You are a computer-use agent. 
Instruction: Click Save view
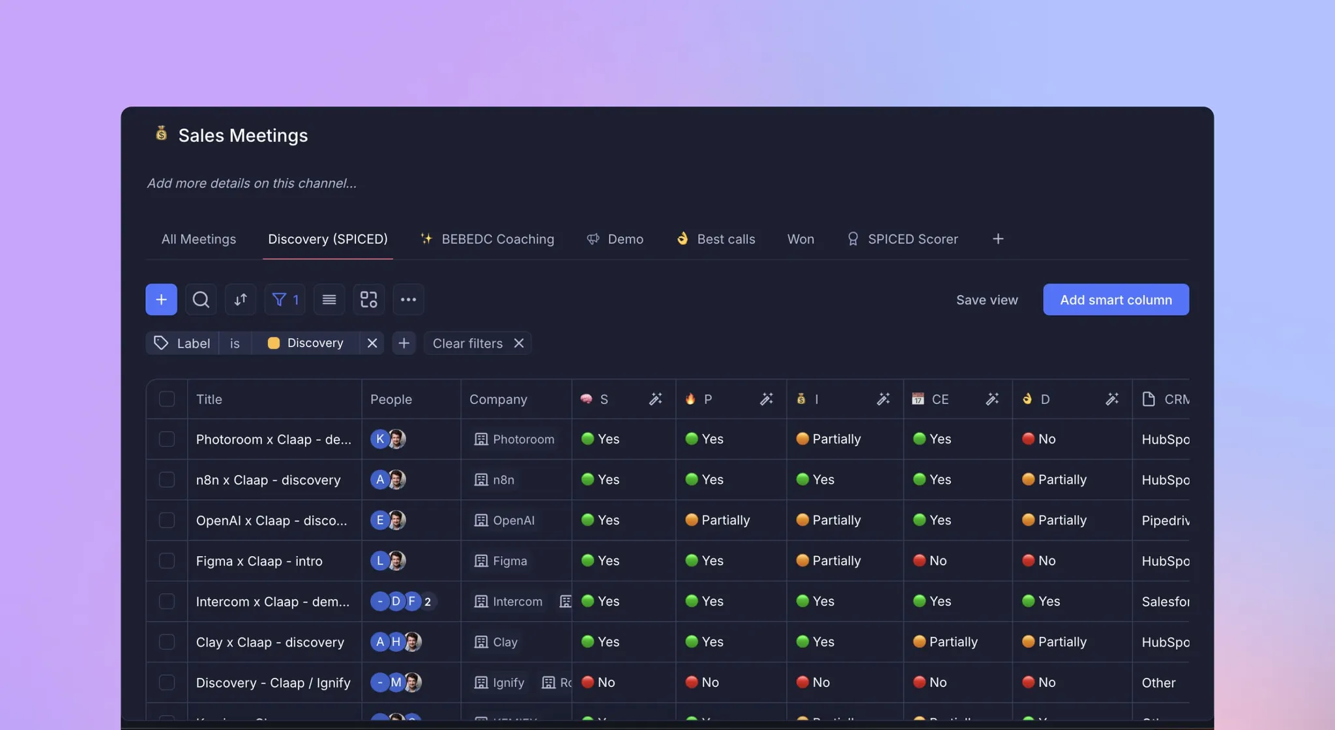[x=986, y=300]
